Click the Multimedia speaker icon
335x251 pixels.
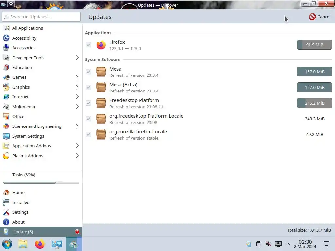(x=6, y=107)
